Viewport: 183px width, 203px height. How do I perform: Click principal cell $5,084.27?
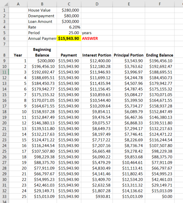coord(129,95)
